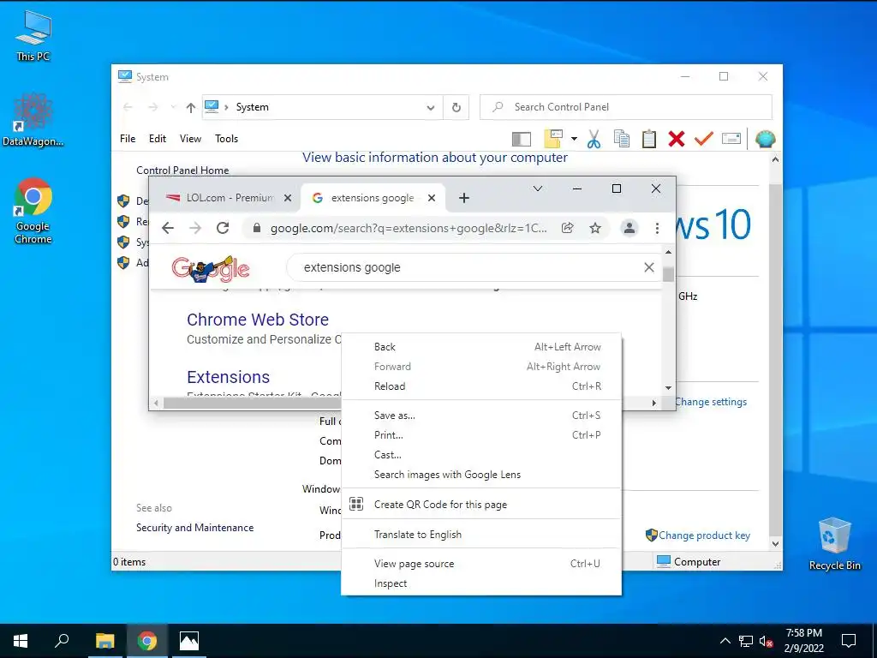Click System window scrollbar down arrow
Viewport: 877px width, 658px height.
(x=775, y=544)
